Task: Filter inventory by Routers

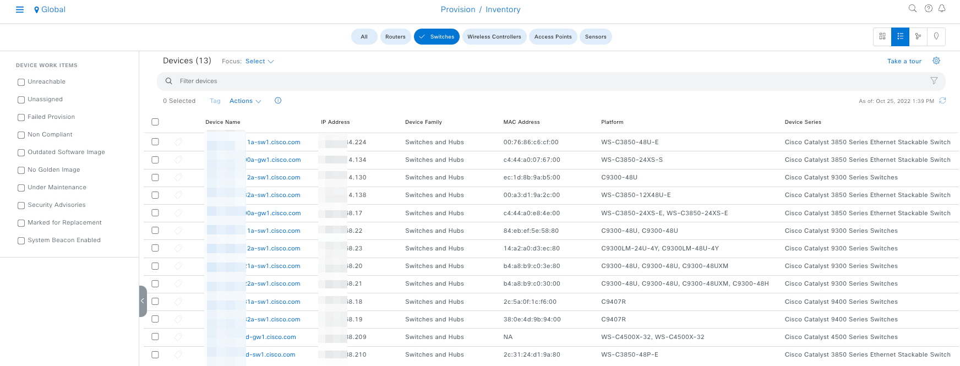Action: (x=395, y=36)
